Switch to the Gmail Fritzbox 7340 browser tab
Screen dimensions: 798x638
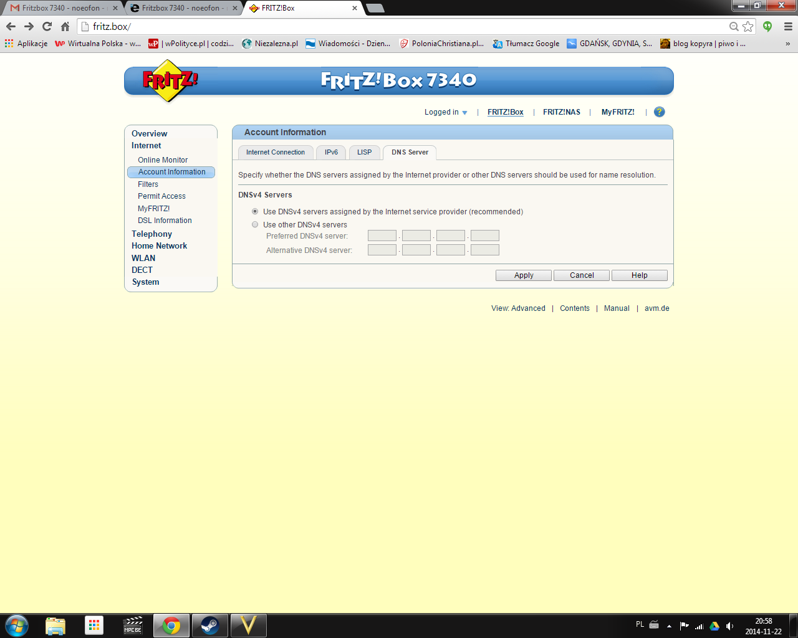[x=62, y=8]
